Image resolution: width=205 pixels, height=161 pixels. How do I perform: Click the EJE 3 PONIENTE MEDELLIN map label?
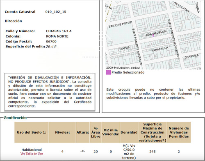tap(137, 47)
